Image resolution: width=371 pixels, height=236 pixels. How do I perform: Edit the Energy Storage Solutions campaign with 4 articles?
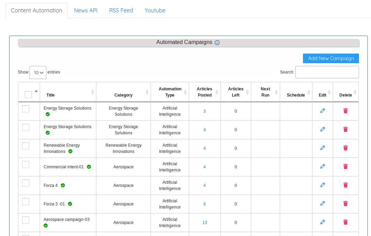click(x=323, y=129)
